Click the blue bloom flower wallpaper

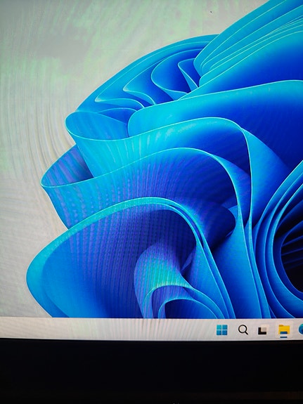[181, 181]
